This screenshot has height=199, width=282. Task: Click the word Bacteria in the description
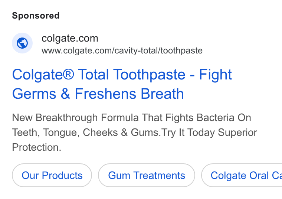click(x=216, y=118)
